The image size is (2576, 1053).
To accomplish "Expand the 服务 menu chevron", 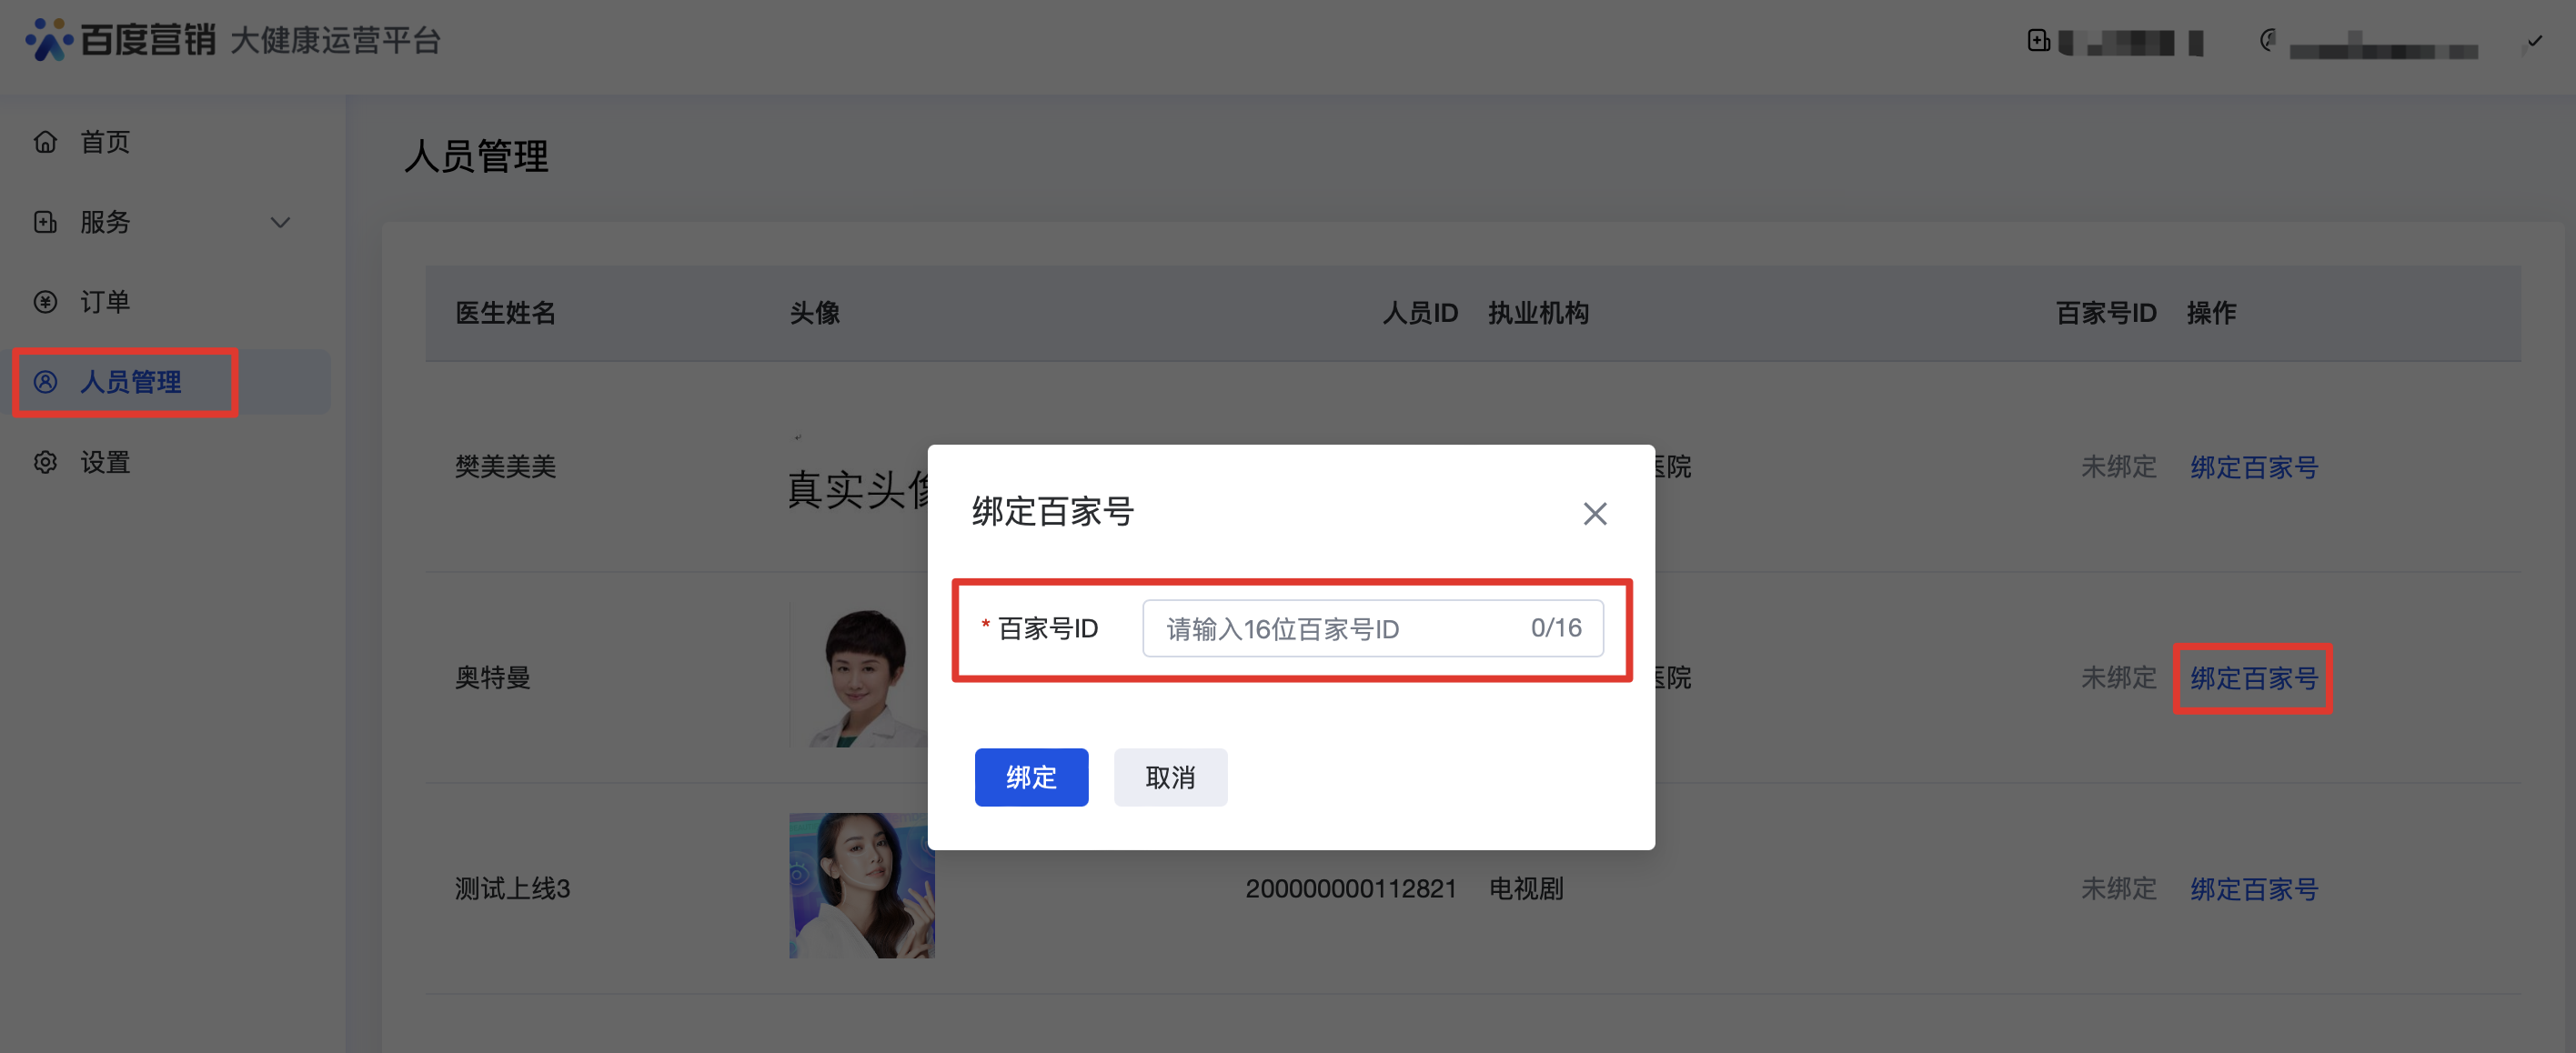I will [280, 222].
